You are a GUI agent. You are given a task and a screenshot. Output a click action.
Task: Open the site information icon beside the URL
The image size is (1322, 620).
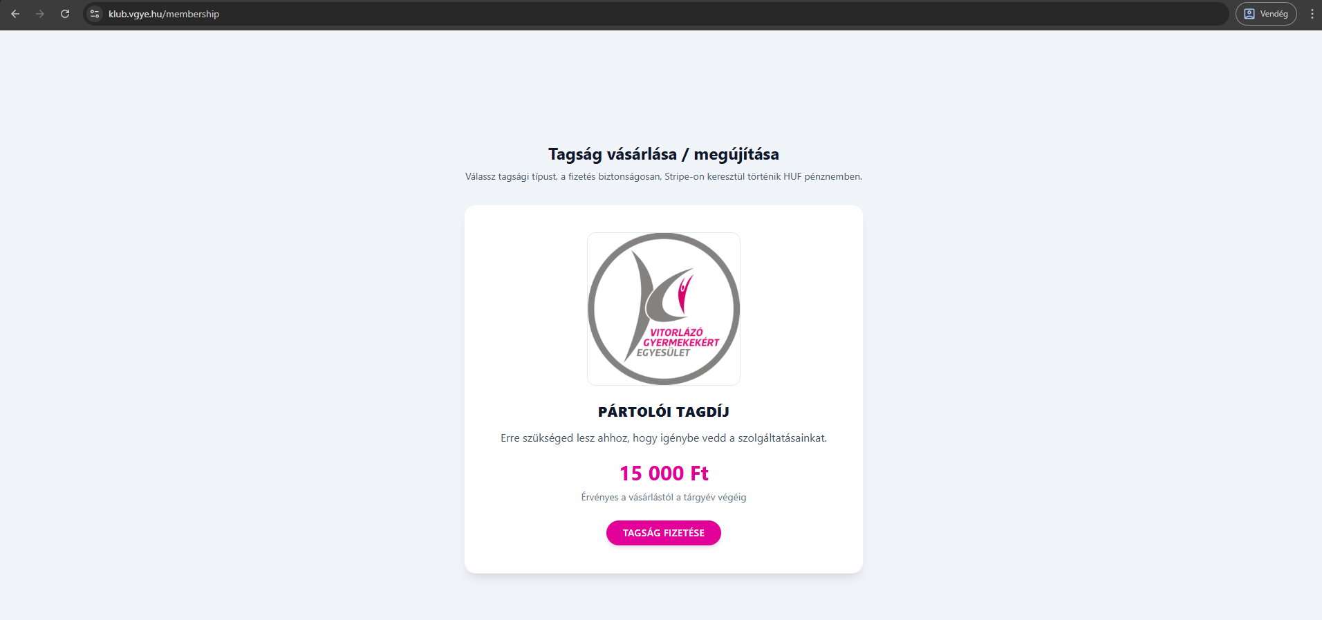95,14
